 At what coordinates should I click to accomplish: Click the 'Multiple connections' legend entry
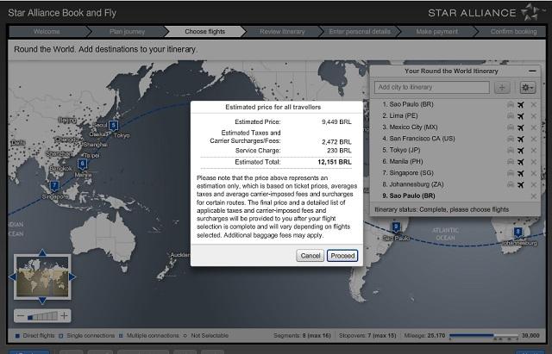click(x=149, y=336)
